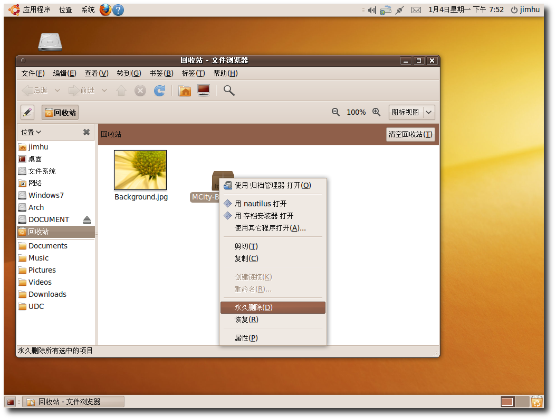556x420 pixels.
Task: Click the 回收站 taskbar window button
Action: point(73,402)
